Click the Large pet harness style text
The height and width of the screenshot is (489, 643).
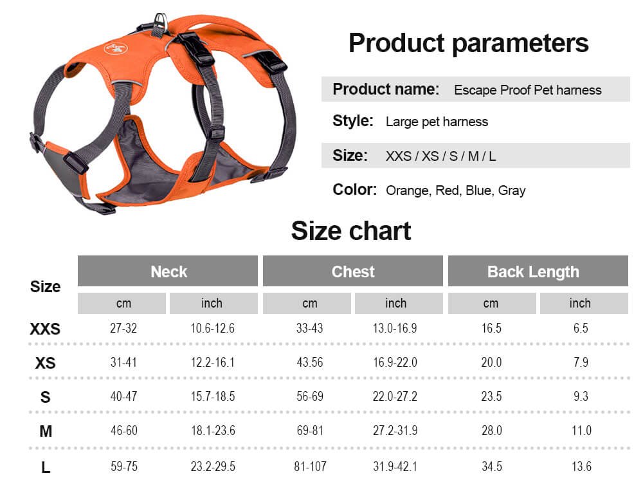point(437,122)
